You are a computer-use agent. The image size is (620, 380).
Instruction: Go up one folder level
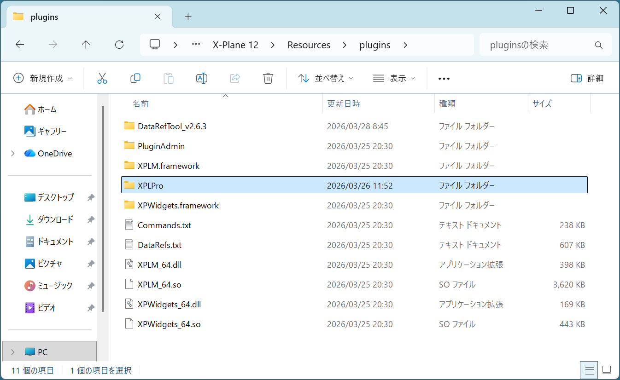point(86,45)
